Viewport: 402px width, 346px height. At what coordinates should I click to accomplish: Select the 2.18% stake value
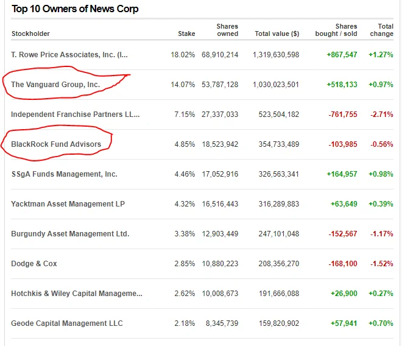[185, 323]
